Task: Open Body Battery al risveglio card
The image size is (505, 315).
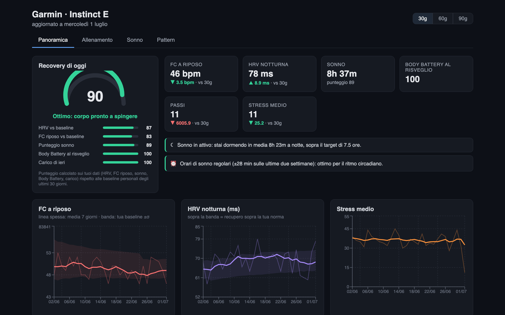Action: pos(436,74)
